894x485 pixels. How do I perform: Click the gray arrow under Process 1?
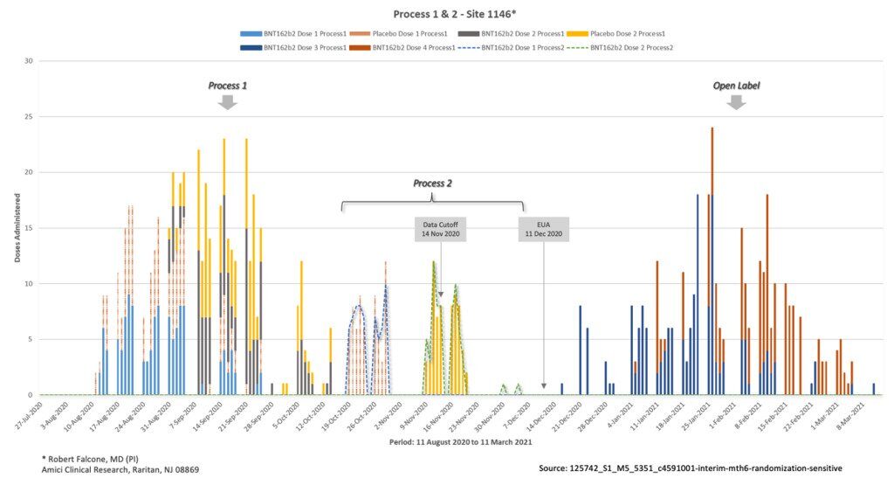coord(228,102)
